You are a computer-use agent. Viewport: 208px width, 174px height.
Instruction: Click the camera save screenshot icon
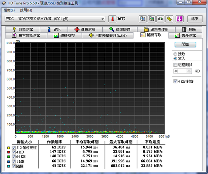point(160,19)
